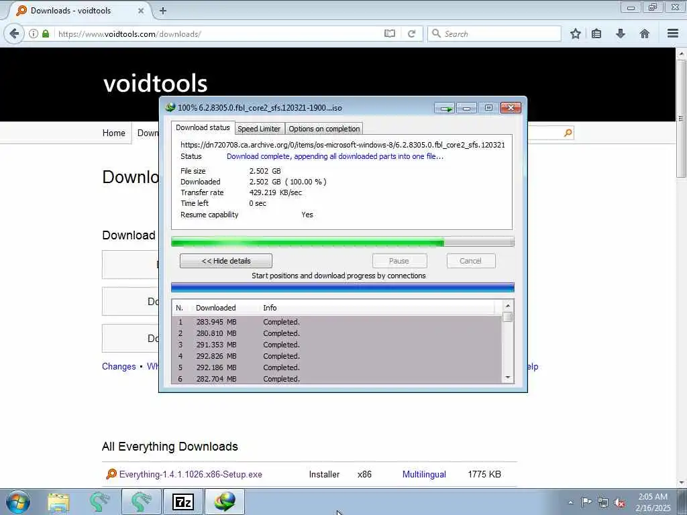This screenshot has height=515, width=687.
Task: Click the muted volume tray icon
Action: [x=619, y=503]
